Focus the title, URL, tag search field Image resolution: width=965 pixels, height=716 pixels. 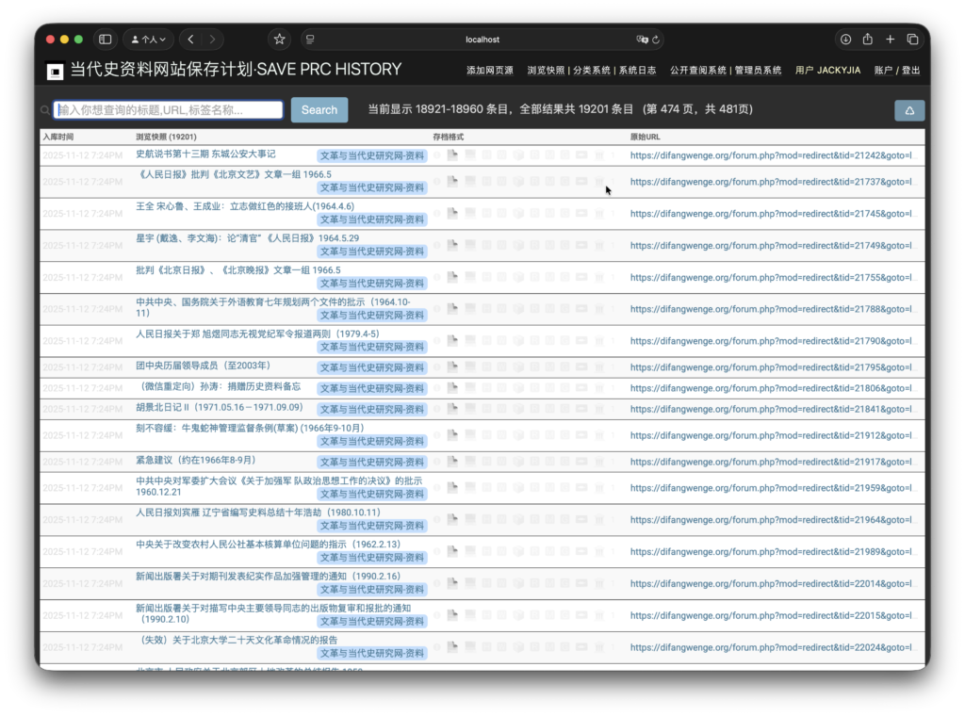tap(168, 110)
